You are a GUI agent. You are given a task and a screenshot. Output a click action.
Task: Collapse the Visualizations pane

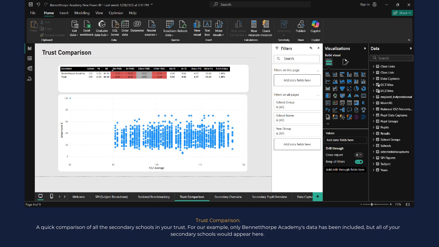coord(365,48)
